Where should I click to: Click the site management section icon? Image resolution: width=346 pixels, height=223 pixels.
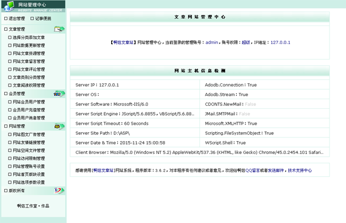pos(59,126)
